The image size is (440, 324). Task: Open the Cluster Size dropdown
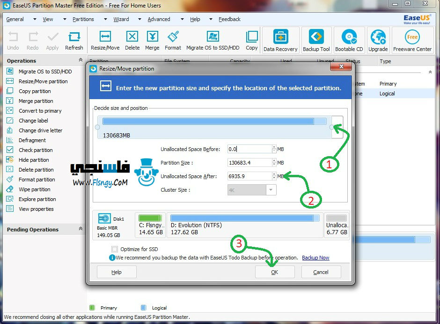(271, 190)
